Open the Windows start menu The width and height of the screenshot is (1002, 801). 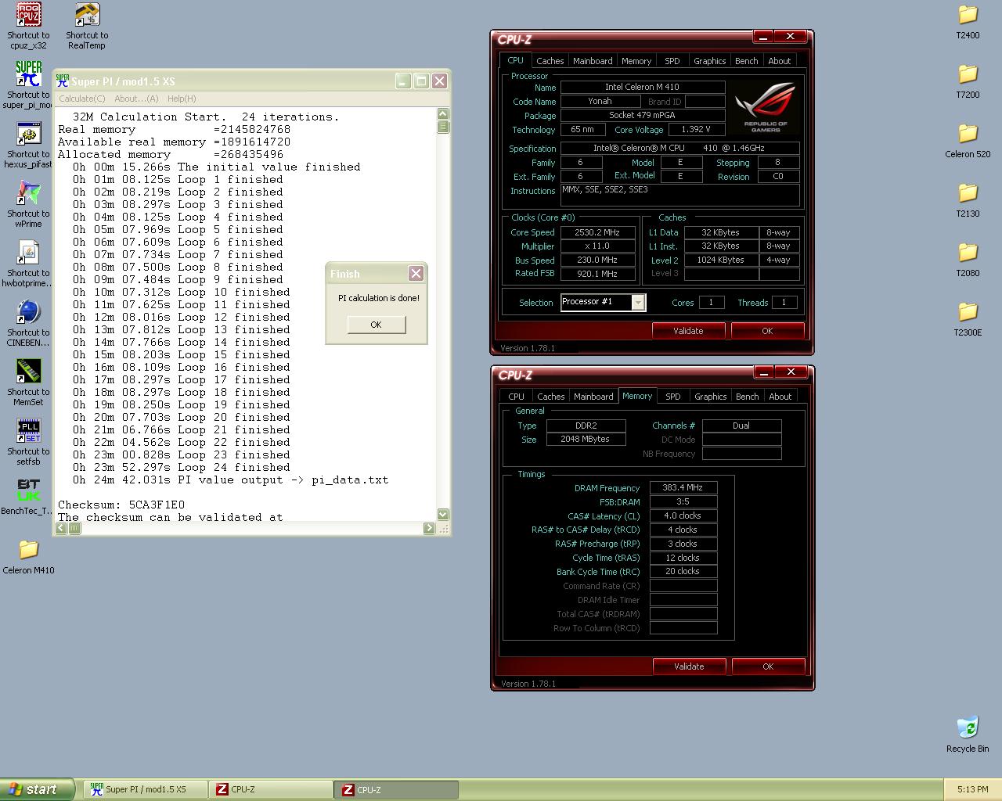tap(38, 789)
